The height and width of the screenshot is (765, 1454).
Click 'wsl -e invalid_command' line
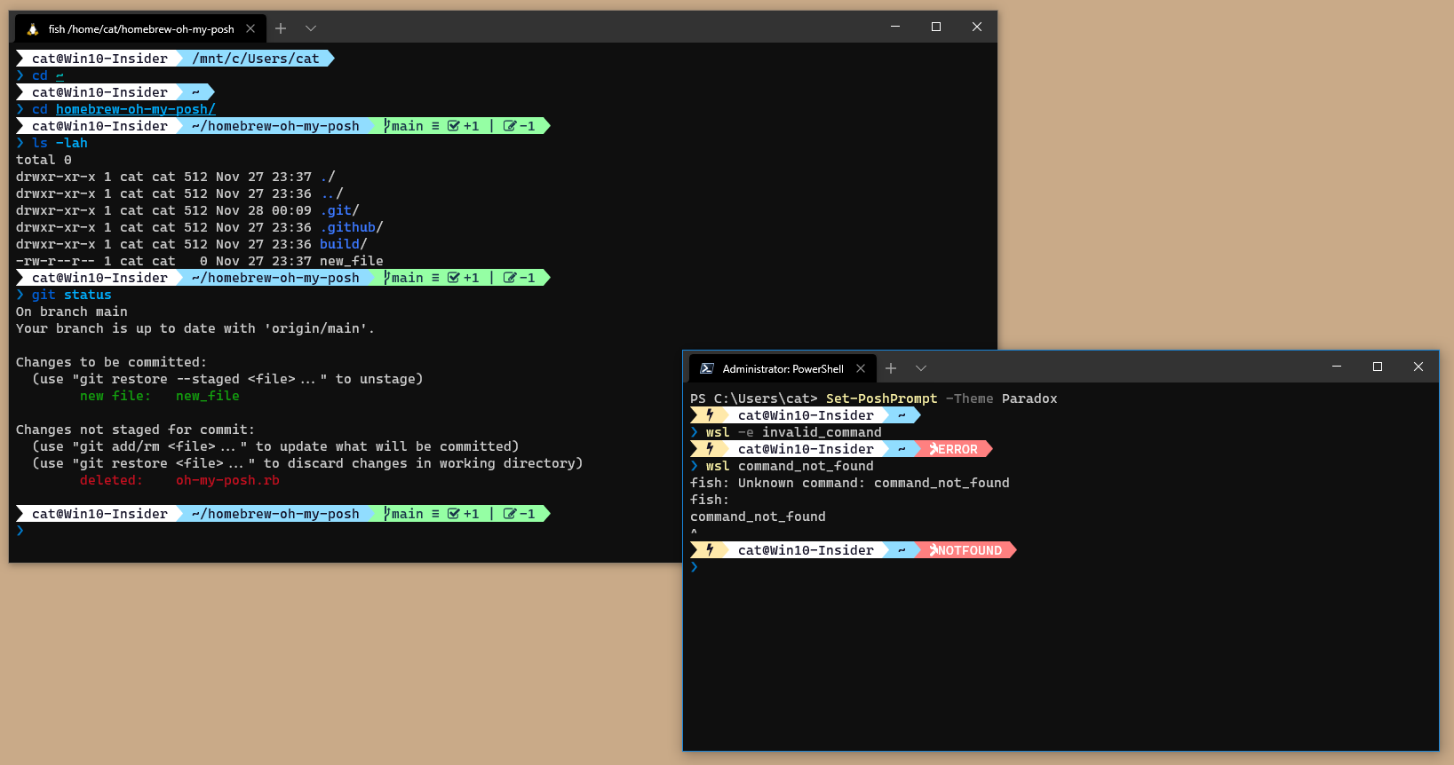[793, 432]
